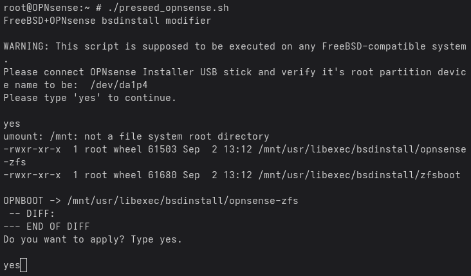
Task: Click the opnsense-zfs path after OPNBOOT arrow
Action: point(183,201)
